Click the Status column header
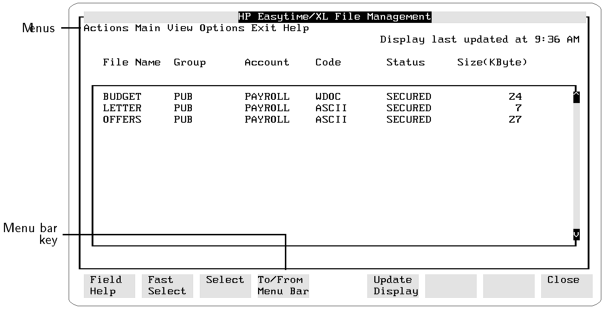Viewport: 607px width, 309px height. 406,63
